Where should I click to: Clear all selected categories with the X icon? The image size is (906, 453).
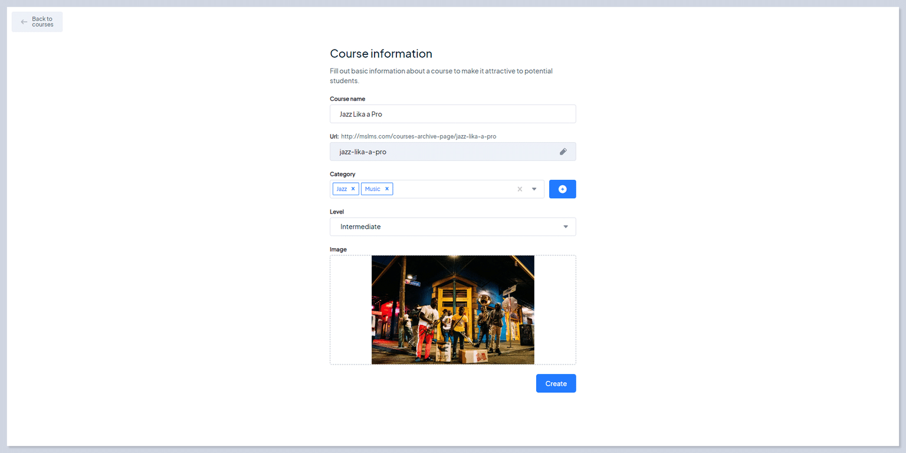click(520, 189)
